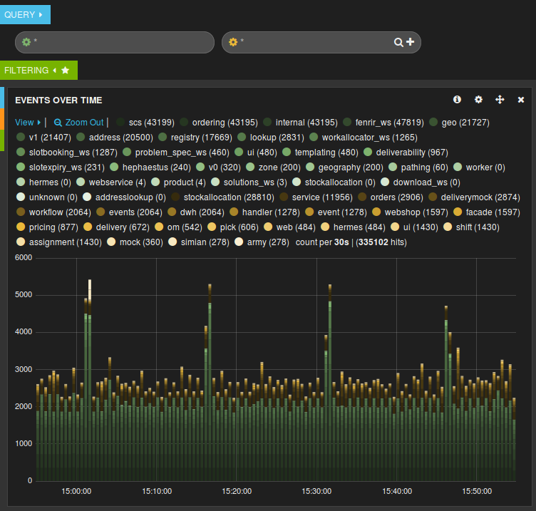Viewport: 536px width, 511px height.
Task: Click the lookup (2831) legend color dot
Action: coord(242,137)
